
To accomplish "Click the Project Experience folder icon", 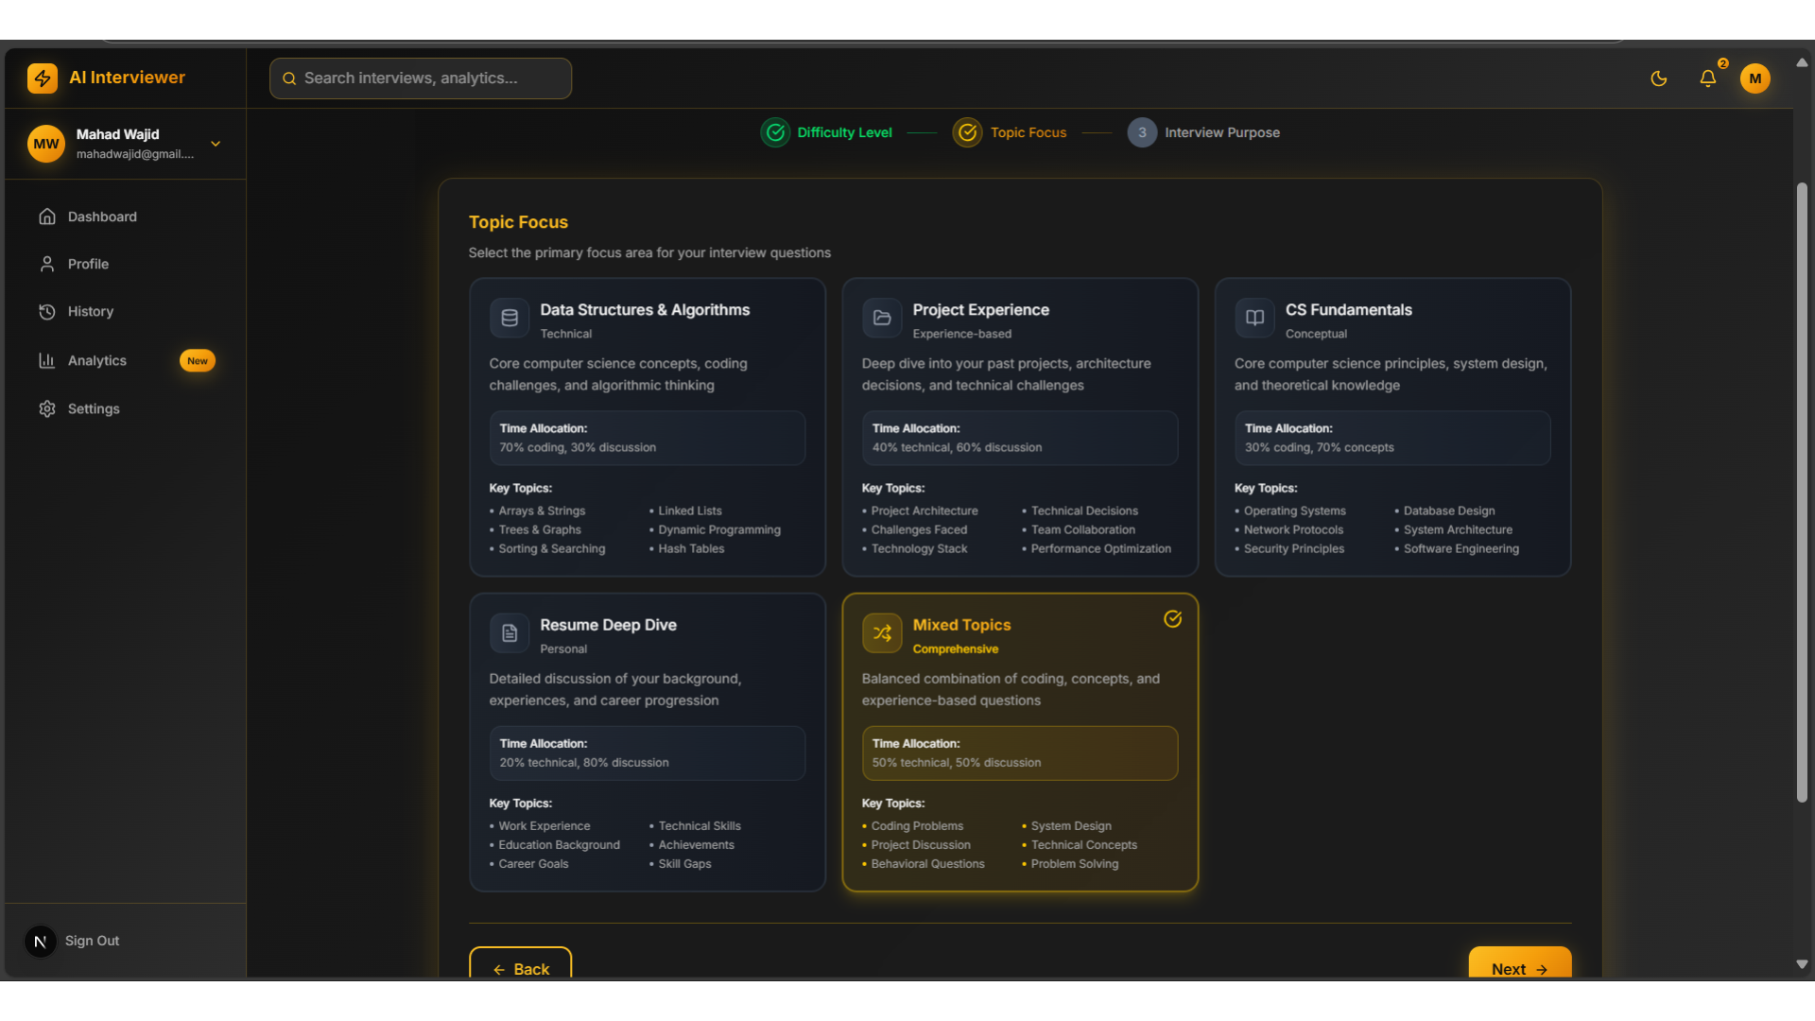I will (882, 318).
